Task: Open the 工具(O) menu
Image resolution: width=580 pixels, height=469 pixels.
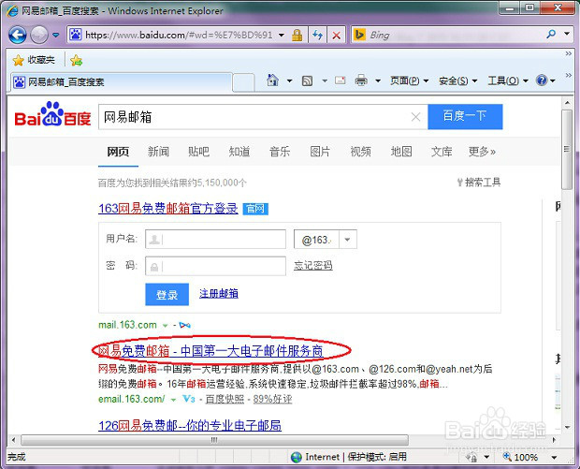Action: 508,81
